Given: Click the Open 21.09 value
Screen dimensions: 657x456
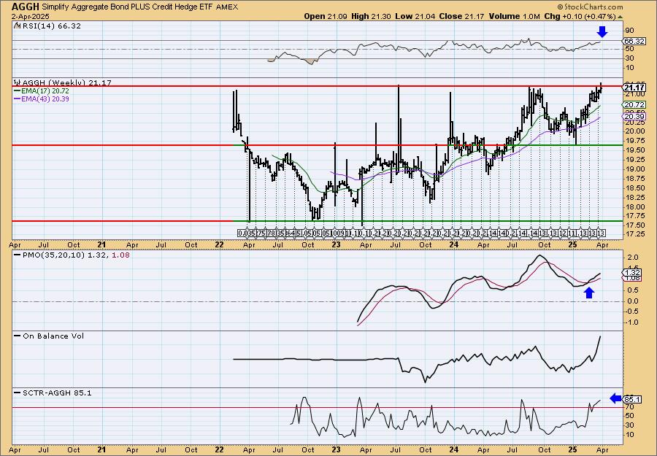Looking at the screenshot, I should click(x=326, y=16).
